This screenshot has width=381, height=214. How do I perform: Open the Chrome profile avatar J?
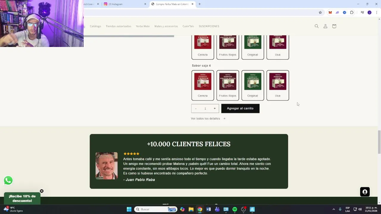click(369, 12)
